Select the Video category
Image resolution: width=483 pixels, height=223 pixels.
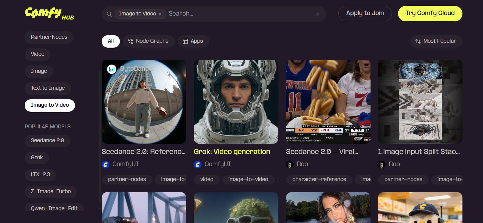(x=37, y=54)
